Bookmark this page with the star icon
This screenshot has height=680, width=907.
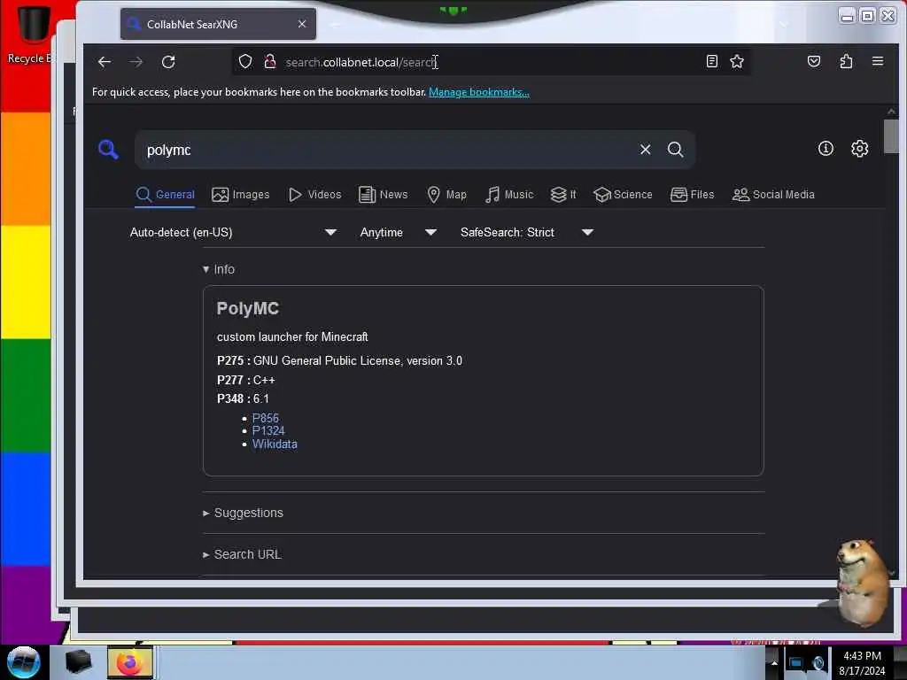pos(736,61)
